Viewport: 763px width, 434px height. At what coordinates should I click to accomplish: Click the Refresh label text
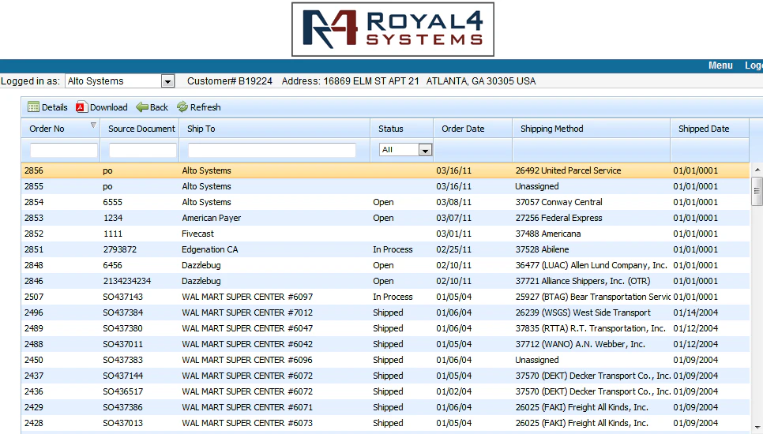205,107
